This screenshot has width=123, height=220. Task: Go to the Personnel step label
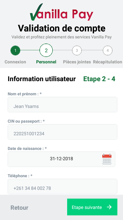pos(46,62)
